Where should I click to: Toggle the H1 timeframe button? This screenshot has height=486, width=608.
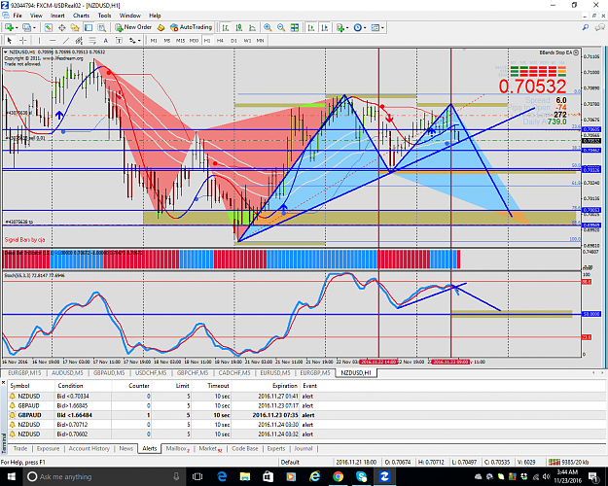[207, 40]
